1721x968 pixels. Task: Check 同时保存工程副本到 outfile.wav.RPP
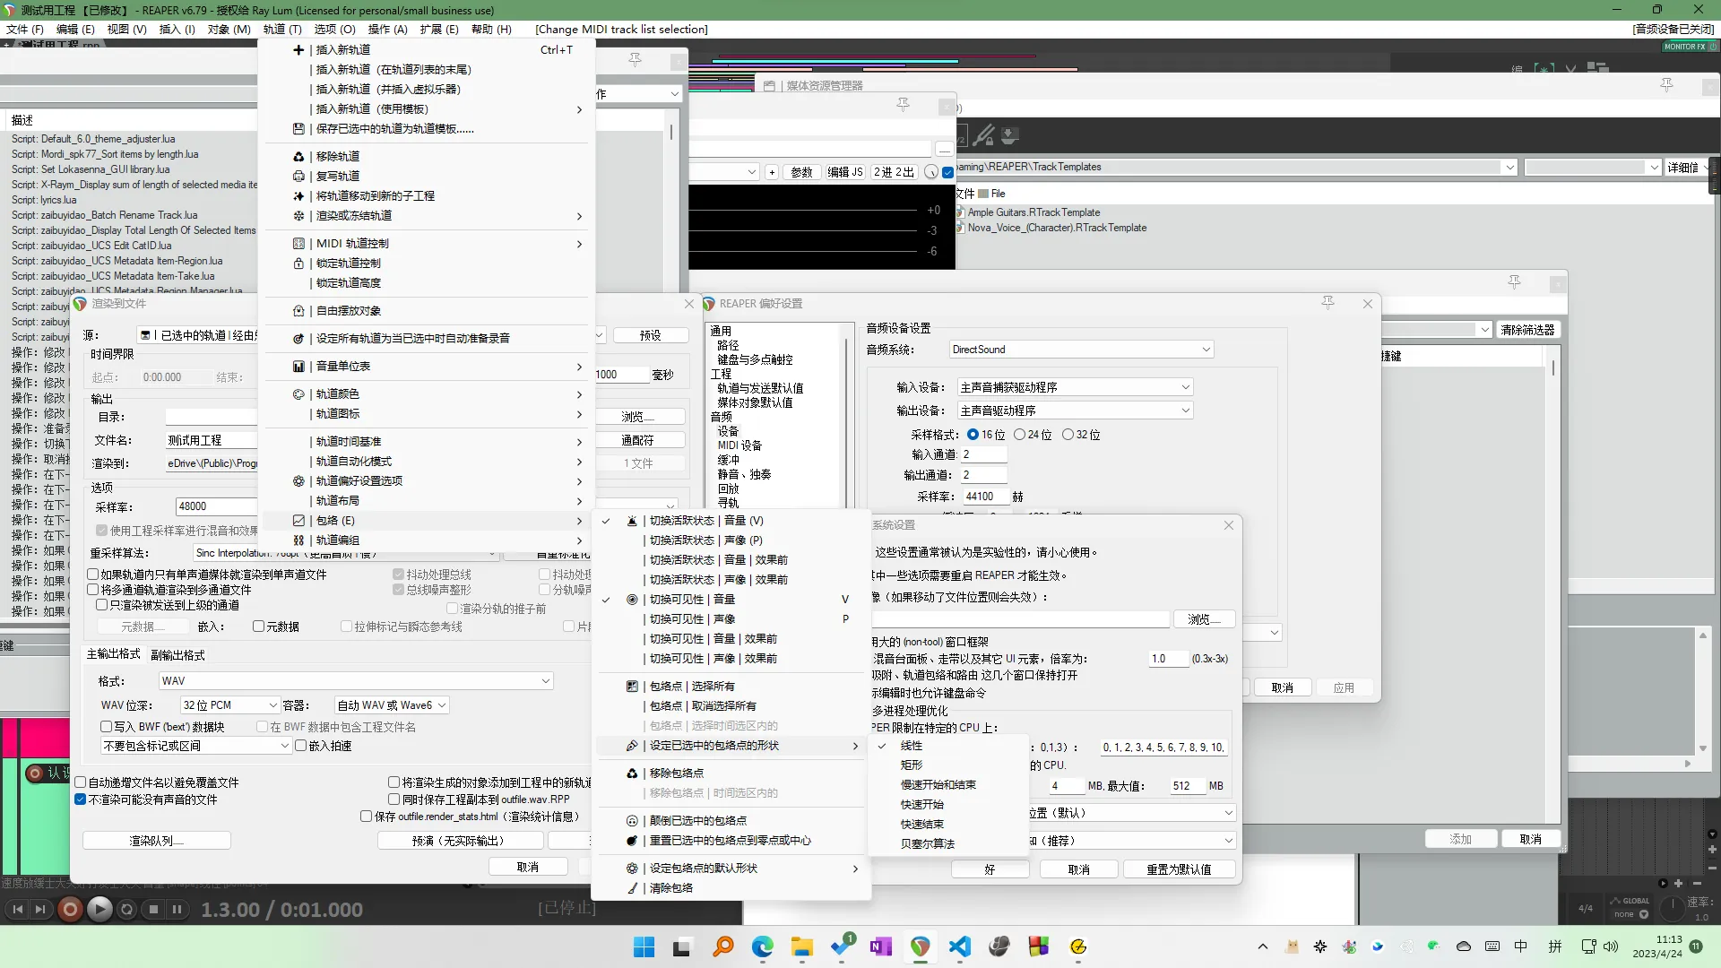pyautogui.click(x=393, y=799)
